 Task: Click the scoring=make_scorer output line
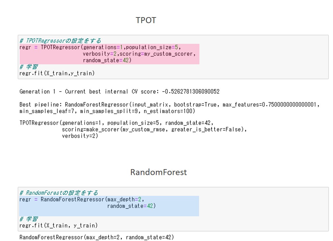[x=154, y=129]
